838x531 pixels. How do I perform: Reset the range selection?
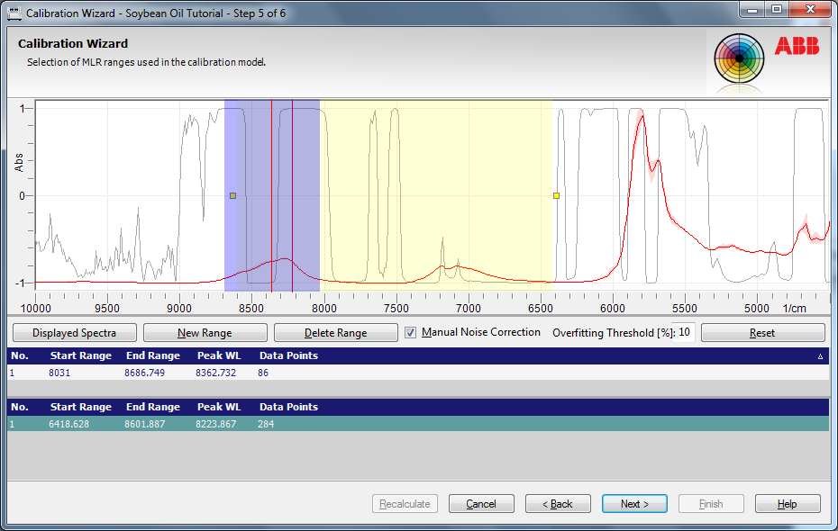pyautogui.click(x=761, y=332)
